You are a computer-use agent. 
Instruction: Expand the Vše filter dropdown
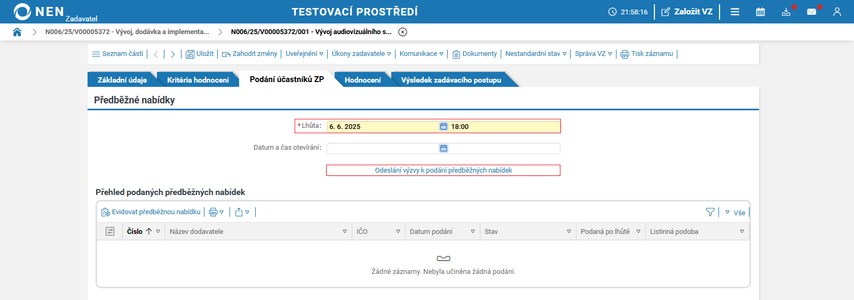coord(735,213)
